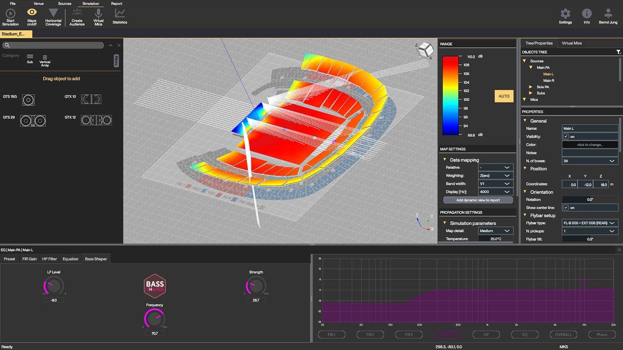This screenshot has width=623, height=350.
Task: Expand the Side PA tree node
Action: click(530, 87)
